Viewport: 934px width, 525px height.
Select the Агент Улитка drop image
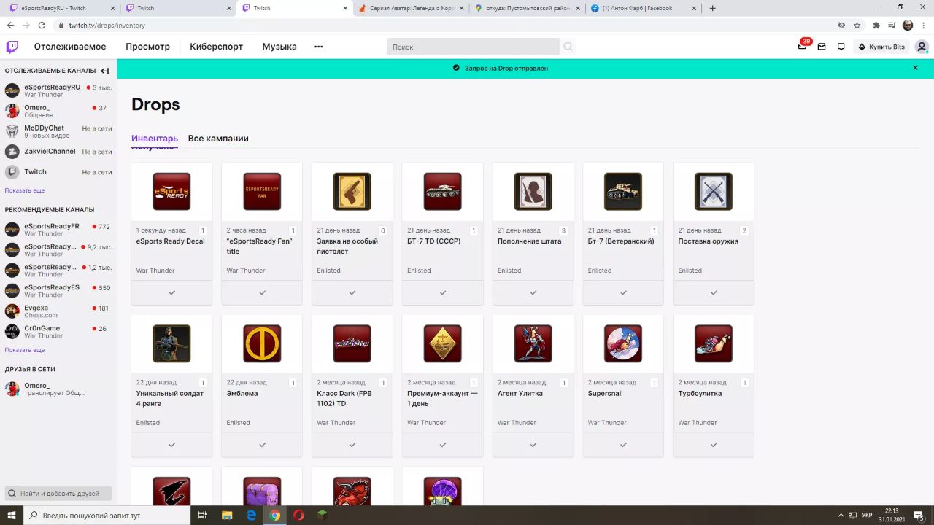pos(533,343)
